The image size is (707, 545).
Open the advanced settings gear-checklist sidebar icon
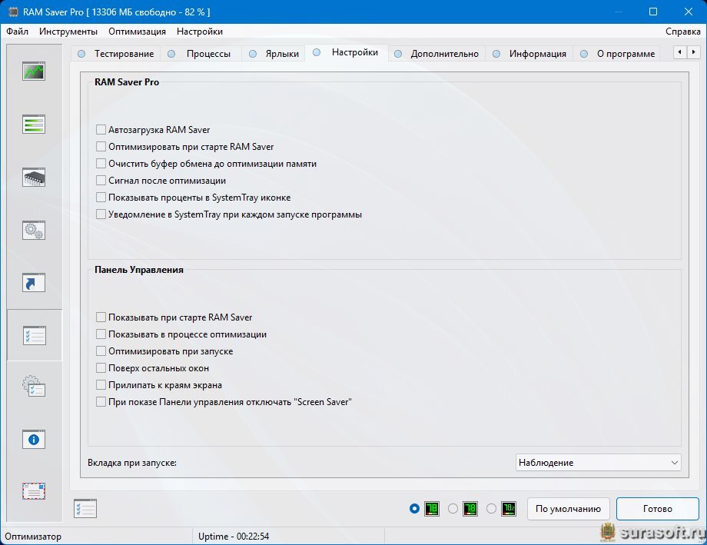point(34,386)
